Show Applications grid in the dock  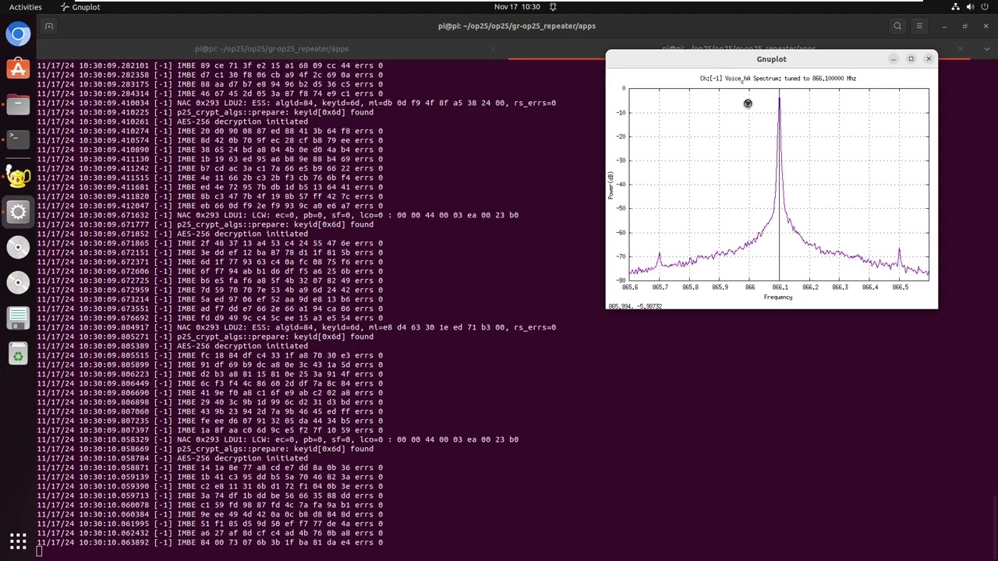click(18, 541)
